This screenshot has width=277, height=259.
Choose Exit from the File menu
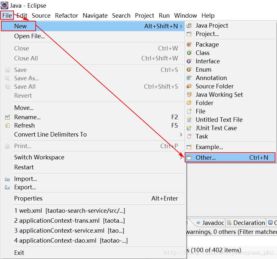tap(19, 253)
